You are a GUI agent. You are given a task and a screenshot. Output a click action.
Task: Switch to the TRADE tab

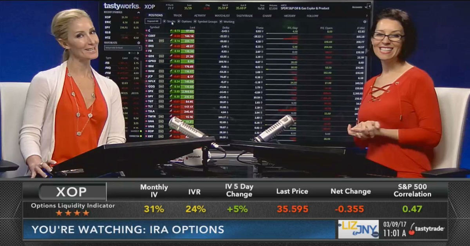click(x=177, y=15)
